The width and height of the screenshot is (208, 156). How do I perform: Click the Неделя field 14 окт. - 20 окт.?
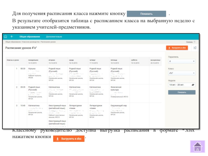pyautogui.click(x=182, y=85)
